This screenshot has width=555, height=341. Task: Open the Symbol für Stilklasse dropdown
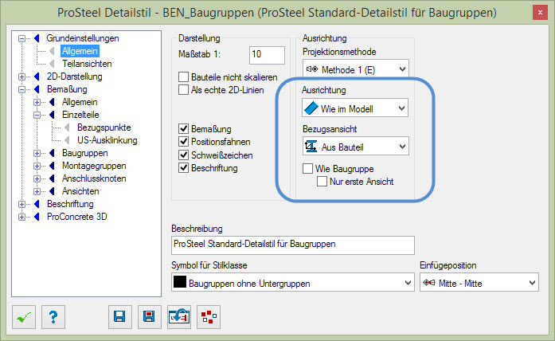point(293,282)
